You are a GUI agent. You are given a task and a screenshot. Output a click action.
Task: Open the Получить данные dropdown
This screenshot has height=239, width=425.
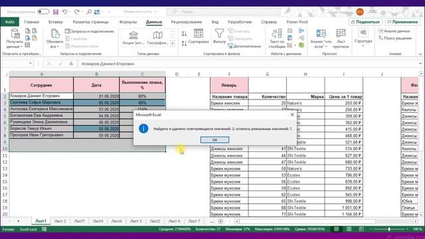point(15,39)
